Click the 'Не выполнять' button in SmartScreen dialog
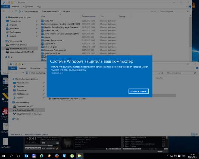Viewport: 199px width, 159px height. point(138,91)
